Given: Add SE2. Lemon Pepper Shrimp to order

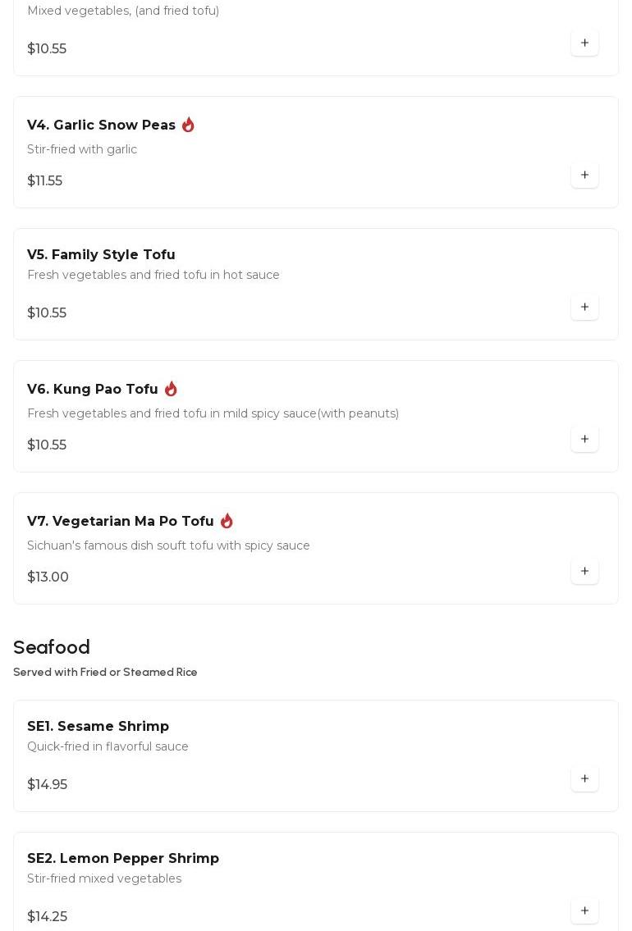Looking at the screenshot, I should pyautogui.click(x=584, y=910).
